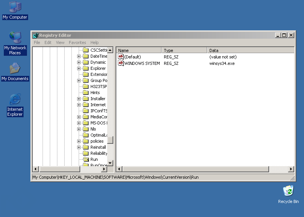Click the MediaContent folder icon

(86, 117)
